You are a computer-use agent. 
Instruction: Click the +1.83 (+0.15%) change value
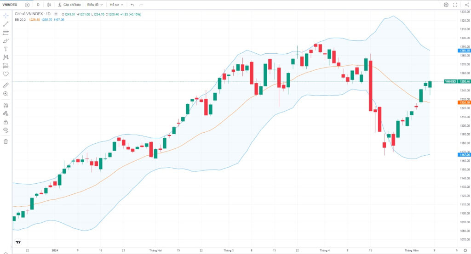click(131, 14)
